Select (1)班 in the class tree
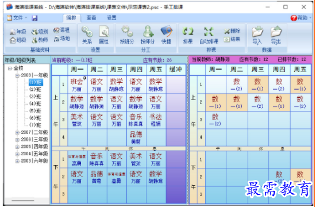The image size is (316, 207). (36, 82)
